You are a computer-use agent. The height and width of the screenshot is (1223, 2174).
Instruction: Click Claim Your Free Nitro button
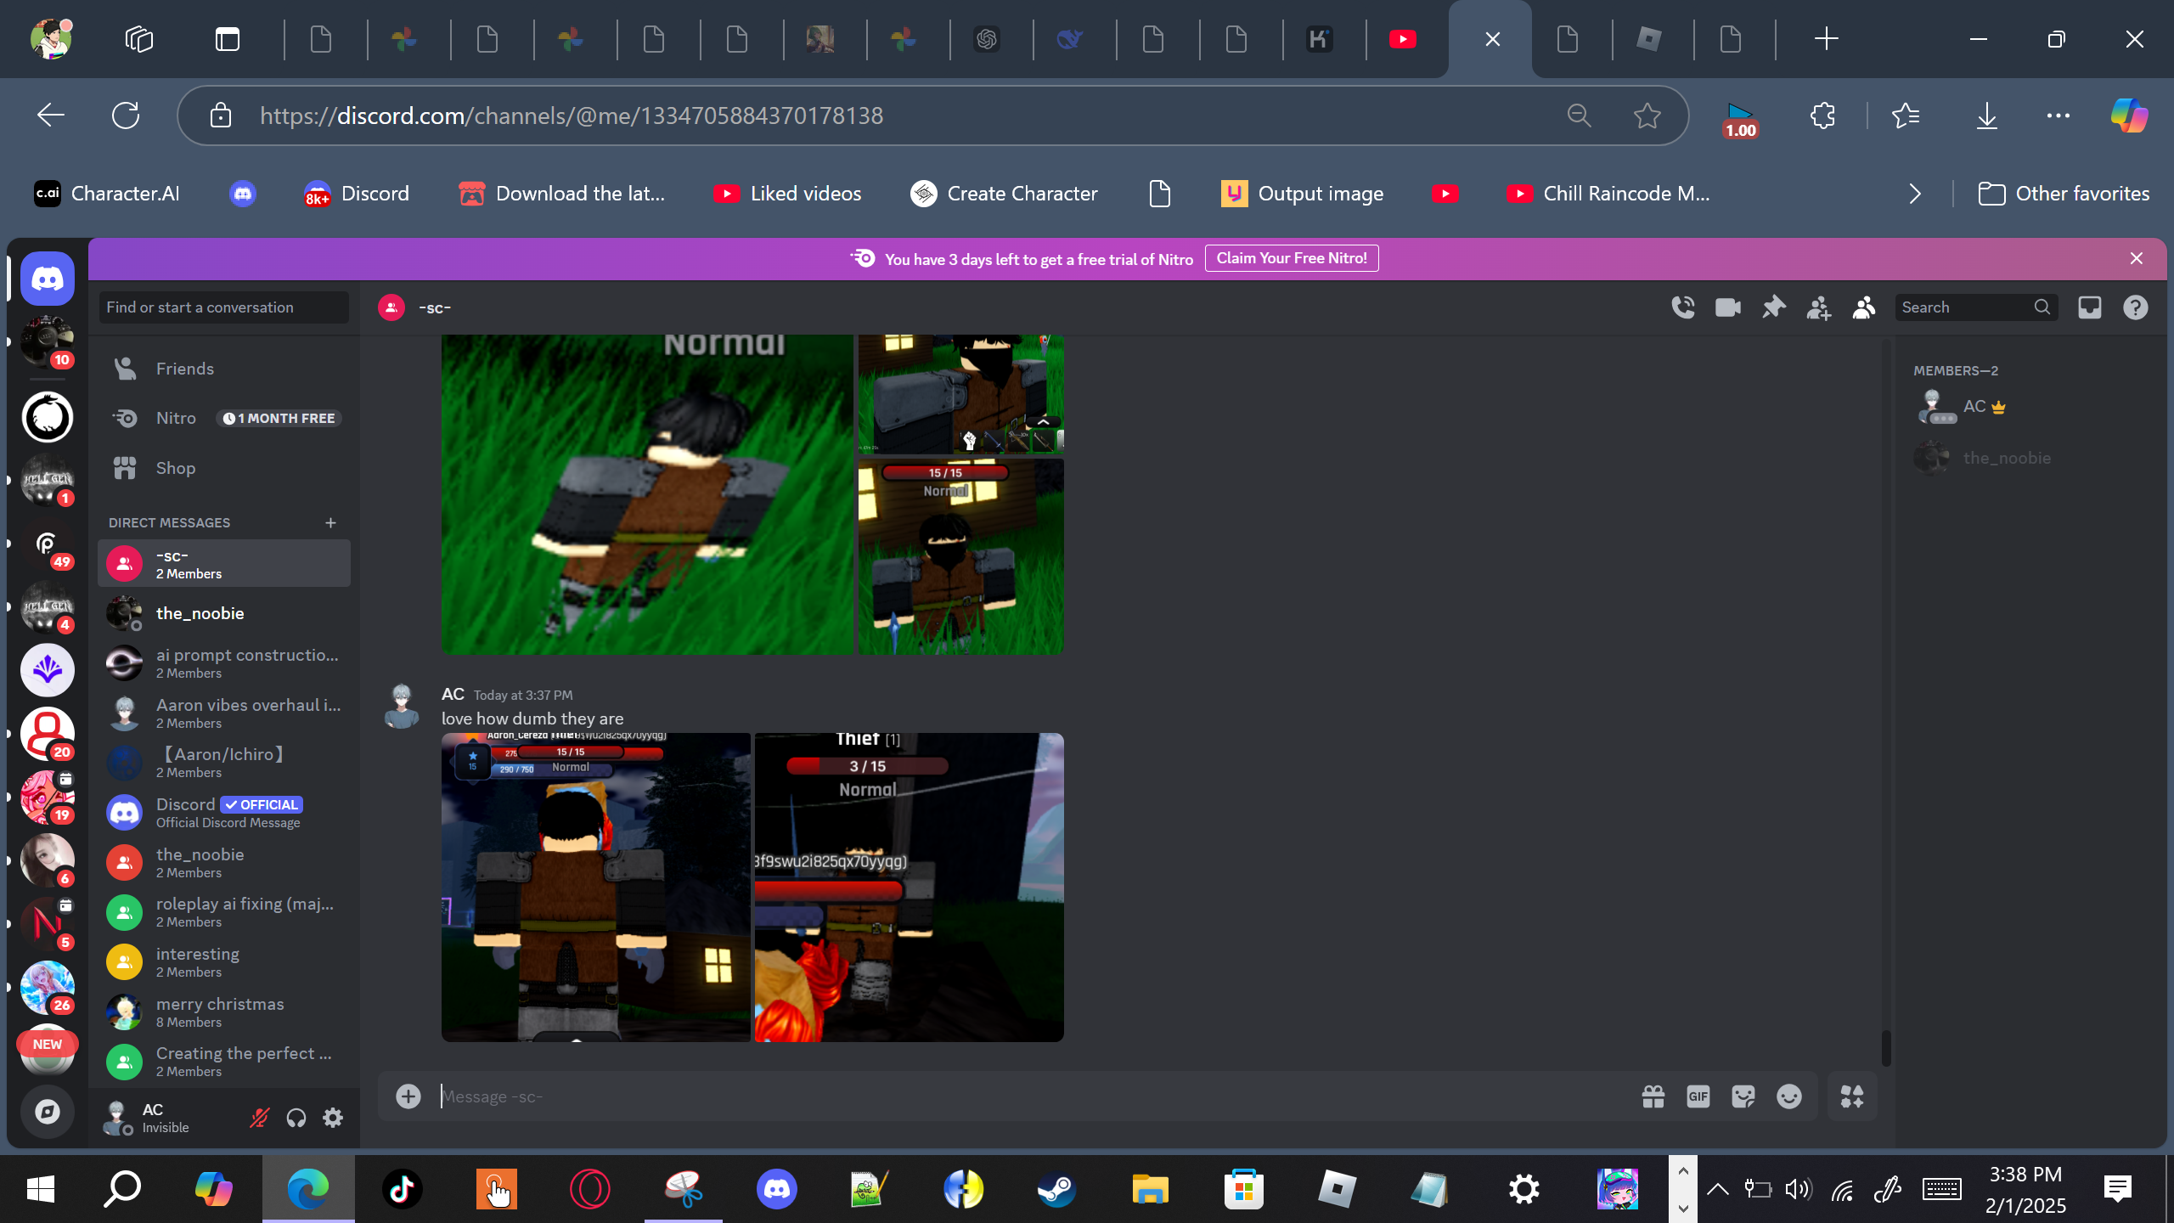coord(1291,258)
